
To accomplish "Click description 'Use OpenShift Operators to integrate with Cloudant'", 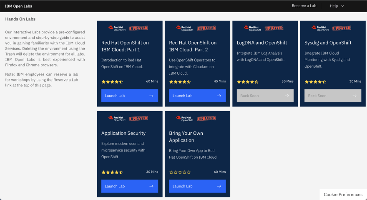I will tap(192, 67).
